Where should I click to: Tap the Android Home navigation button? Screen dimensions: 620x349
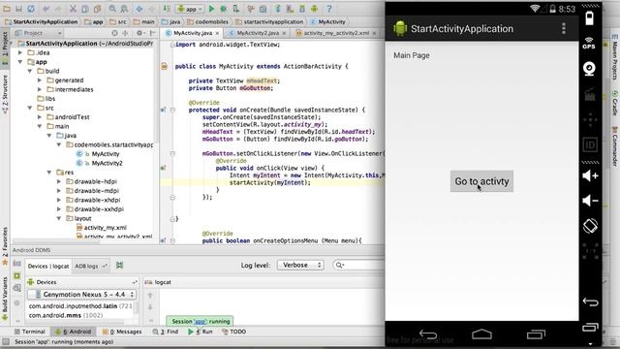pyautogui.click(x=481, y=334)
